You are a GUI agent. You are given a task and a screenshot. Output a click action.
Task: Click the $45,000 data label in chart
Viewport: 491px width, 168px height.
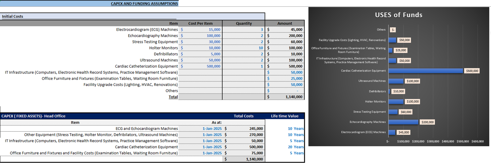coord(404,133)
